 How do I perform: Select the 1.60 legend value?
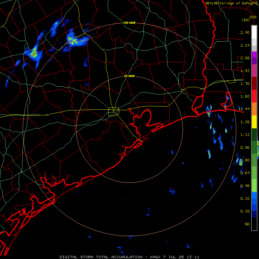point(245,96)
